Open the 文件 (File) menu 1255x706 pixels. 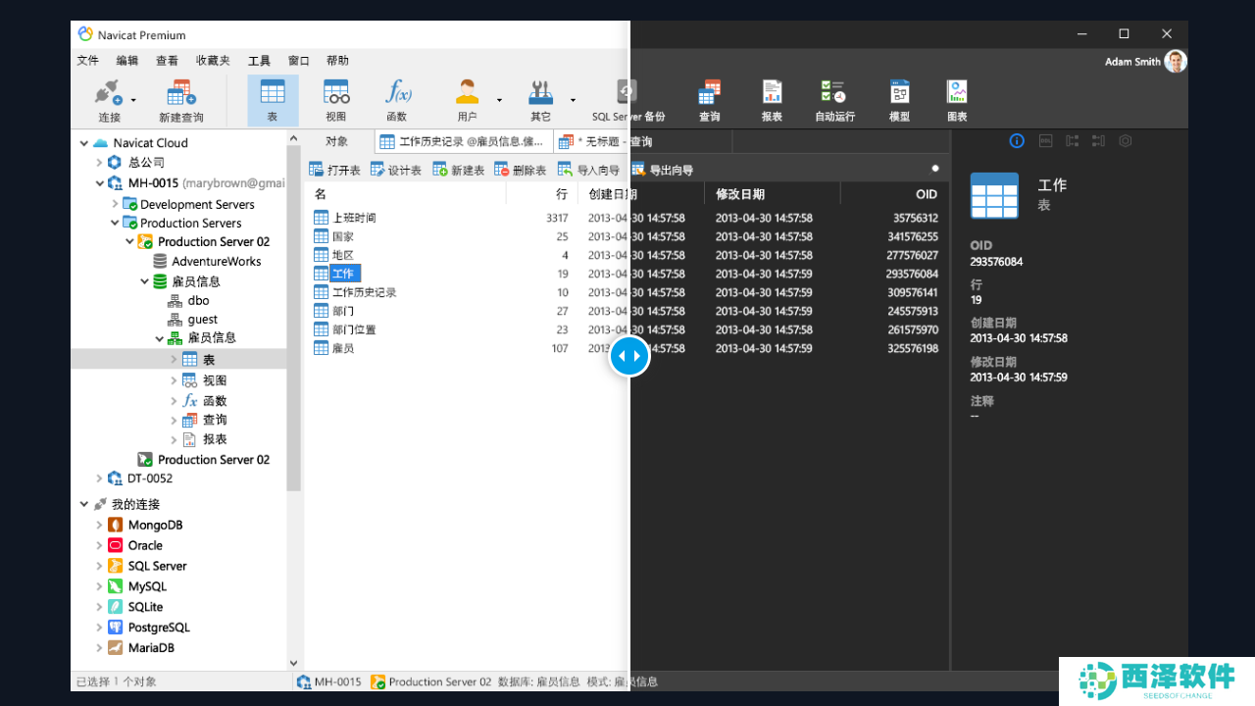click(x=88, y=61)
